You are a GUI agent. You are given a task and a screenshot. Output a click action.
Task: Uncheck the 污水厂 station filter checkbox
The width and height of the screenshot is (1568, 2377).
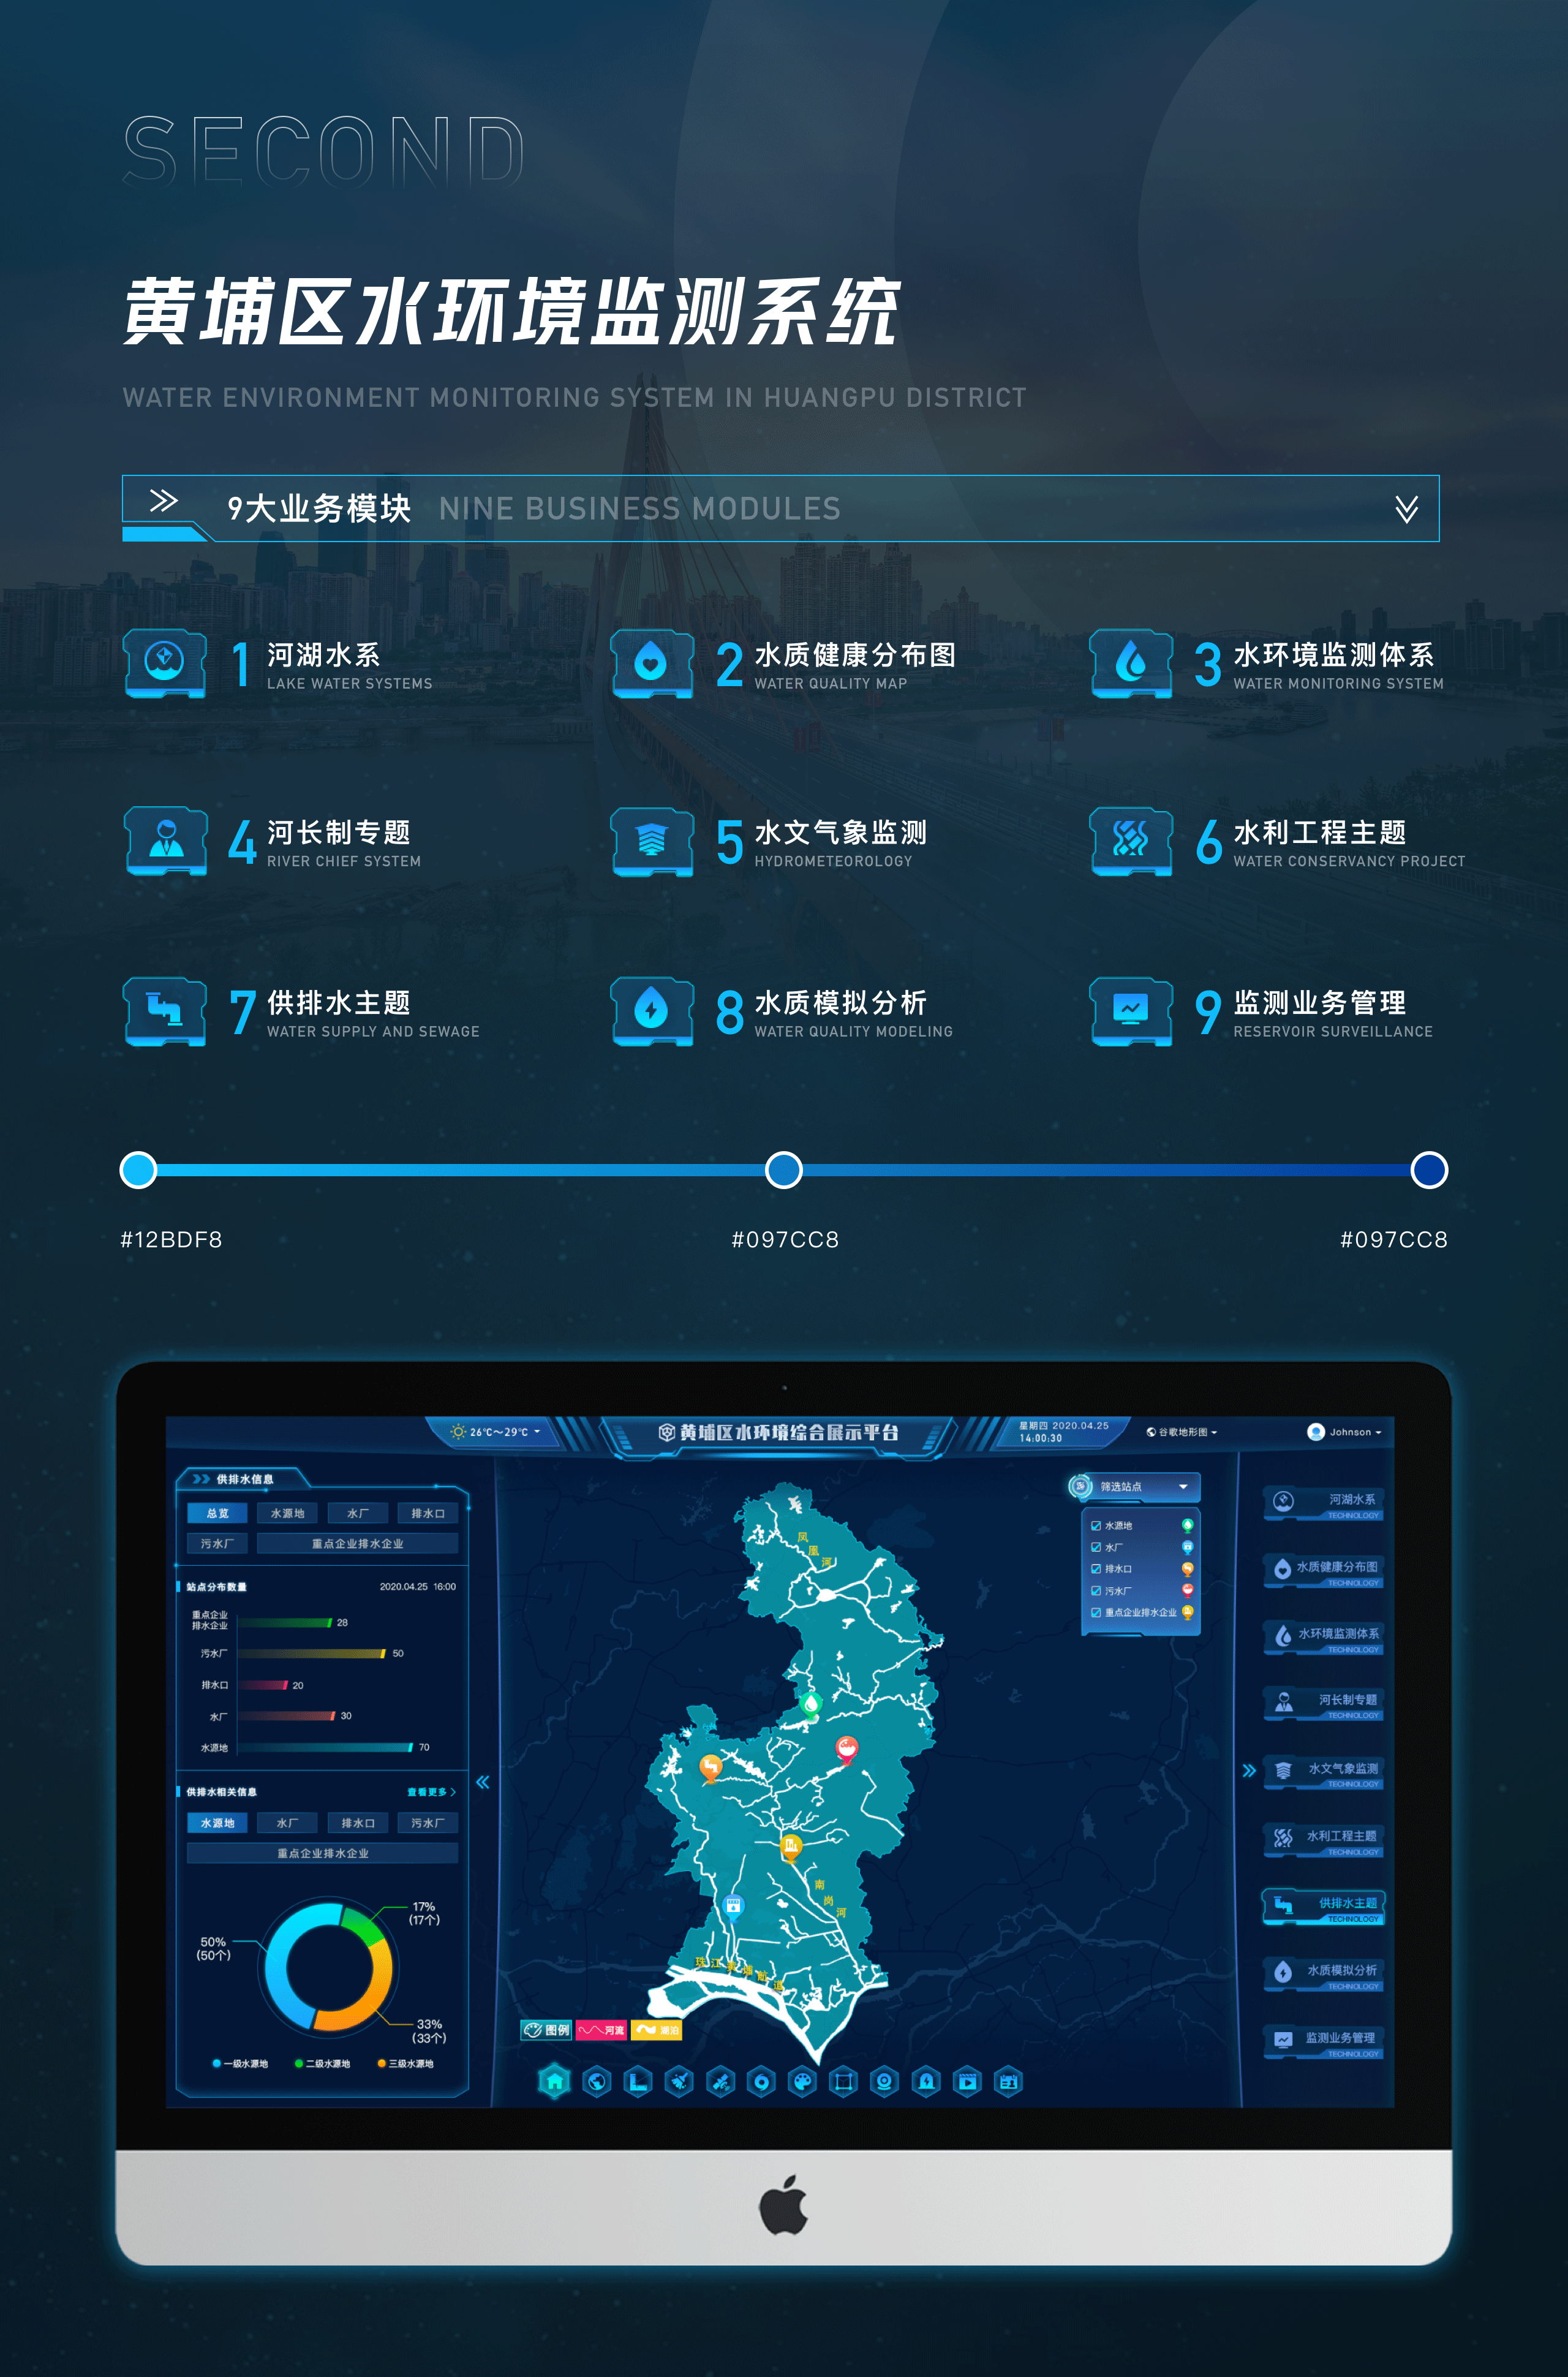1096,1591
